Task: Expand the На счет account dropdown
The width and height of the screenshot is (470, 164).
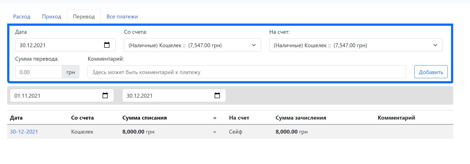Action: point(355,45)
